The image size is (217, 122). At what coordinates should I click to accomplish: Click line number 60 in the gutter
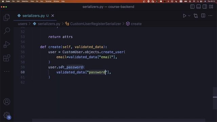click(x=23, y=72)
